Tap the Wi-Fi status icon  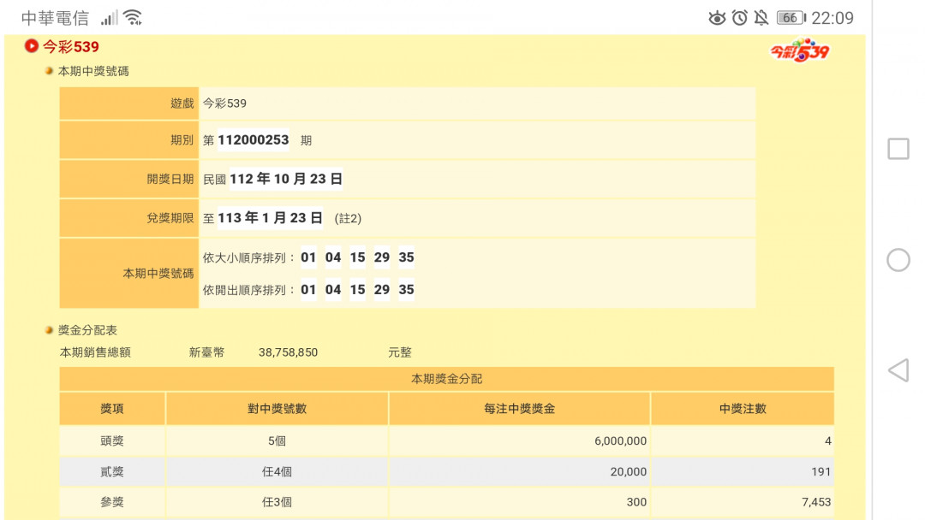[134, 18]
